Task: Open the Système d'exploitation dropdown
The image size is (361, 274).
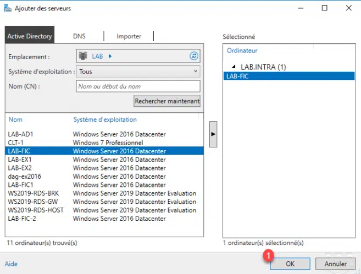Action: [x=138, y=71]
